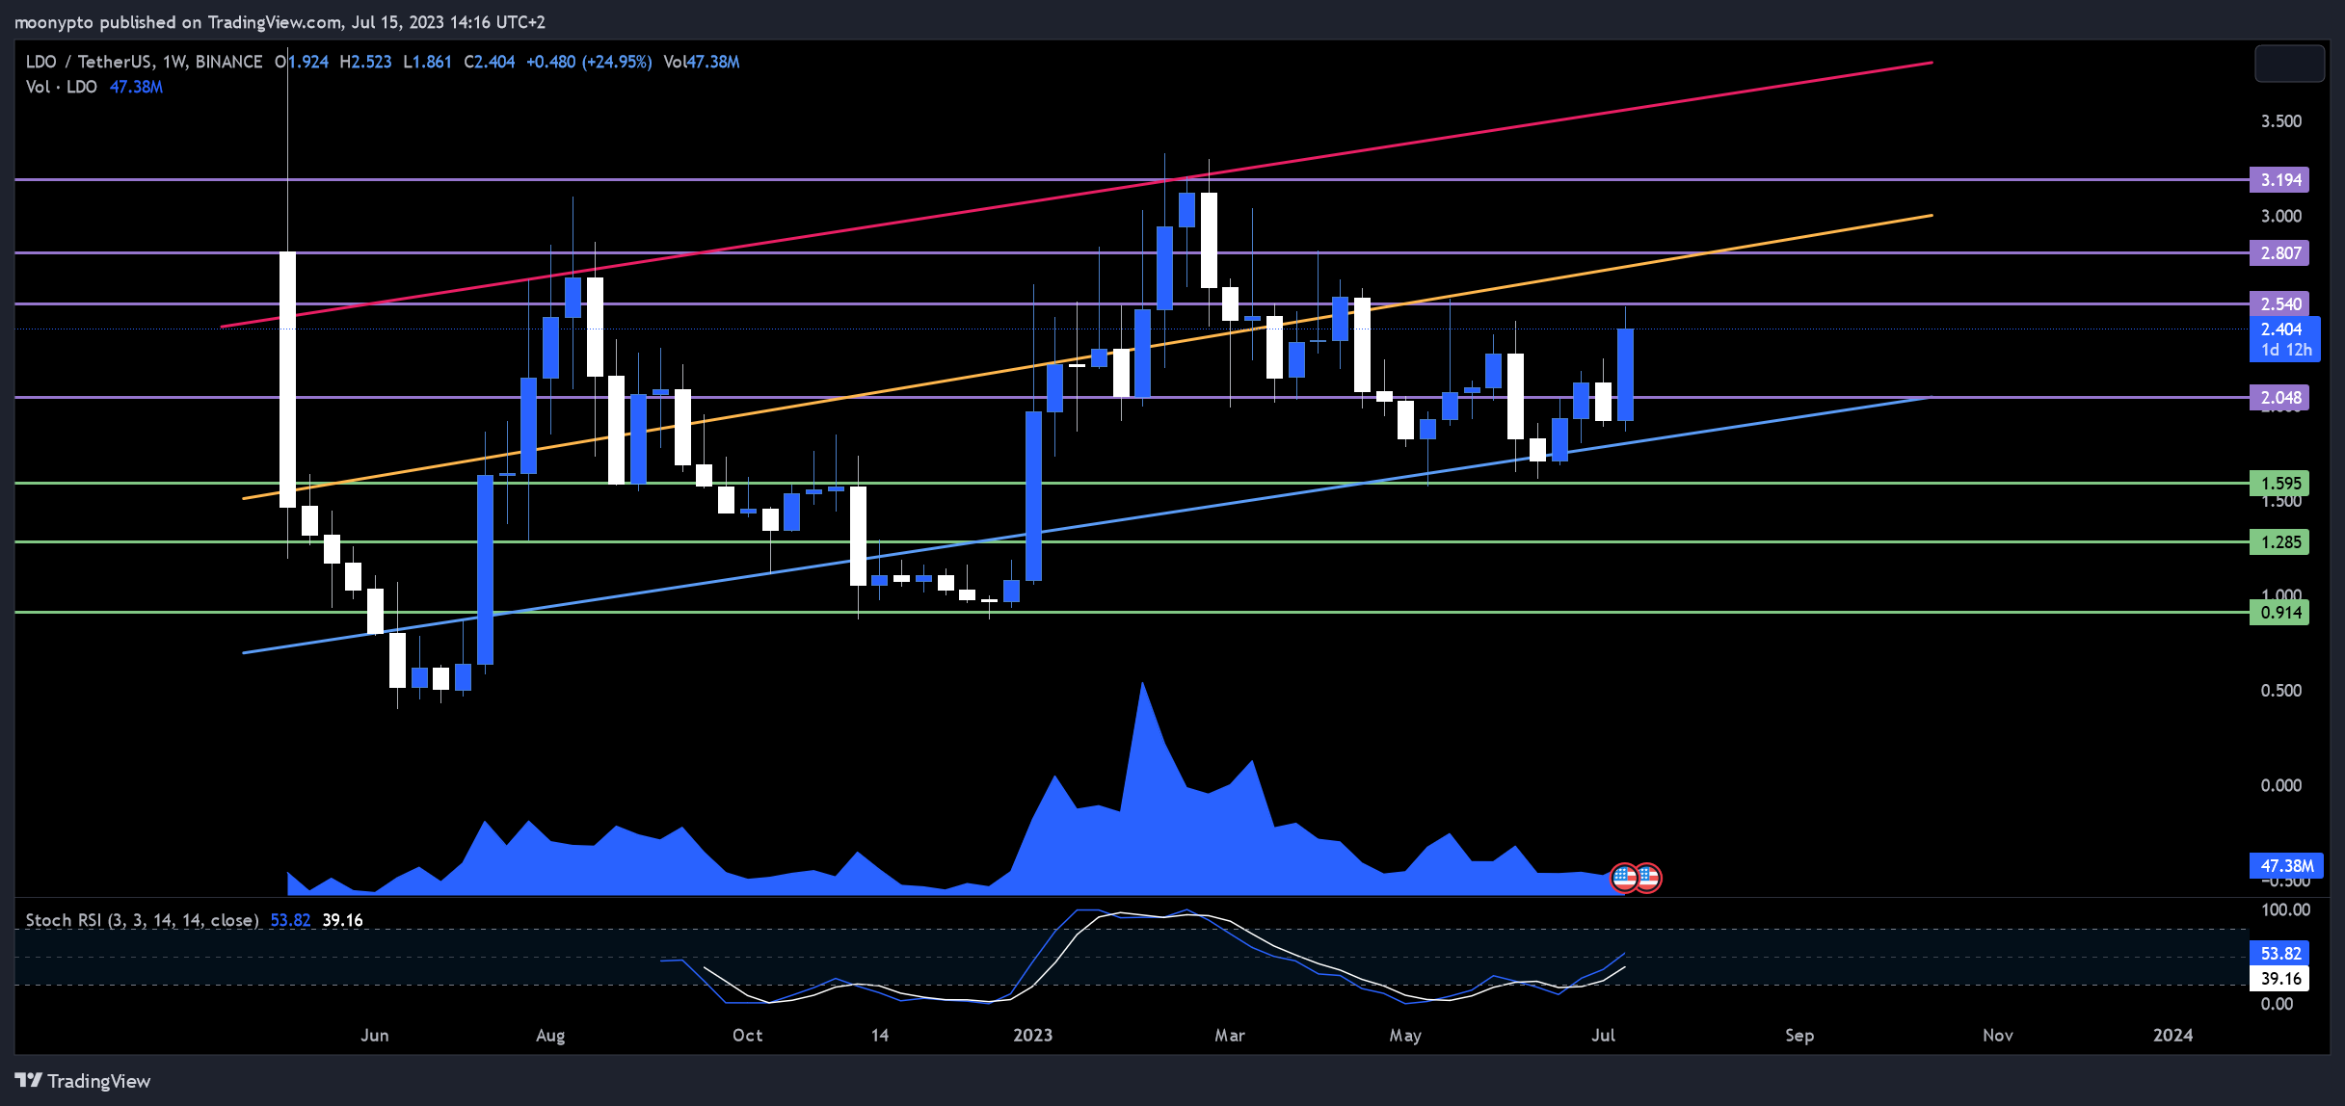Click the TradingView logo at bottom left
Image resolution: width=2345 pixels, height=1106 pixels.
pos(83,1081)
